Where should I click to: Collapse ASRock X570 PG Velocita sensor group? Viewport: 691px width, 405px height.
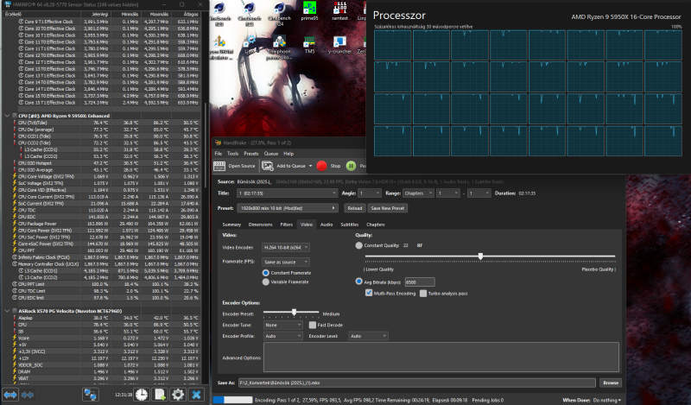coord(7,311)
